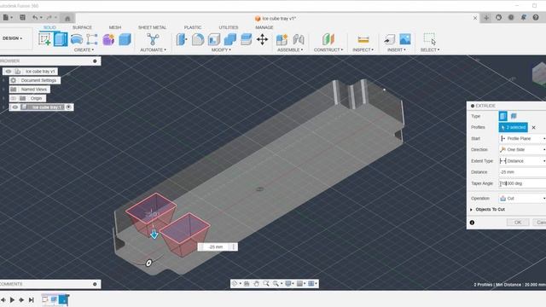Viewport: 546px width, 307px height.
Task: Switch to the Plastic tab
Action: (x=193, y=27)
